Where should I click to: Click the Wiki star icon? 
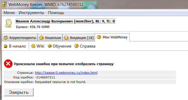(x=33, y=46)
